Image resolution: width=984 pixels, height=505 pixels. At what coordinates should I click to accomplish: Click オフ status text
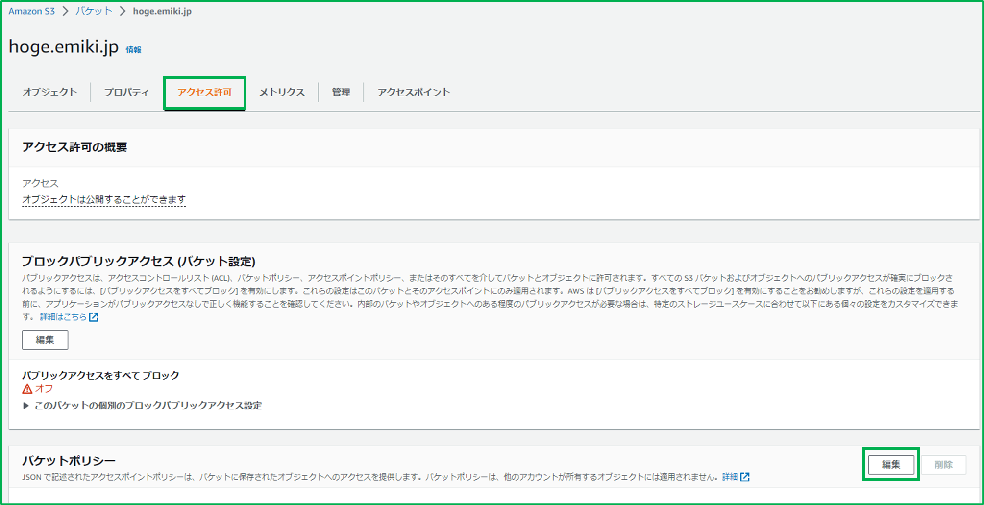pos(44,389)
